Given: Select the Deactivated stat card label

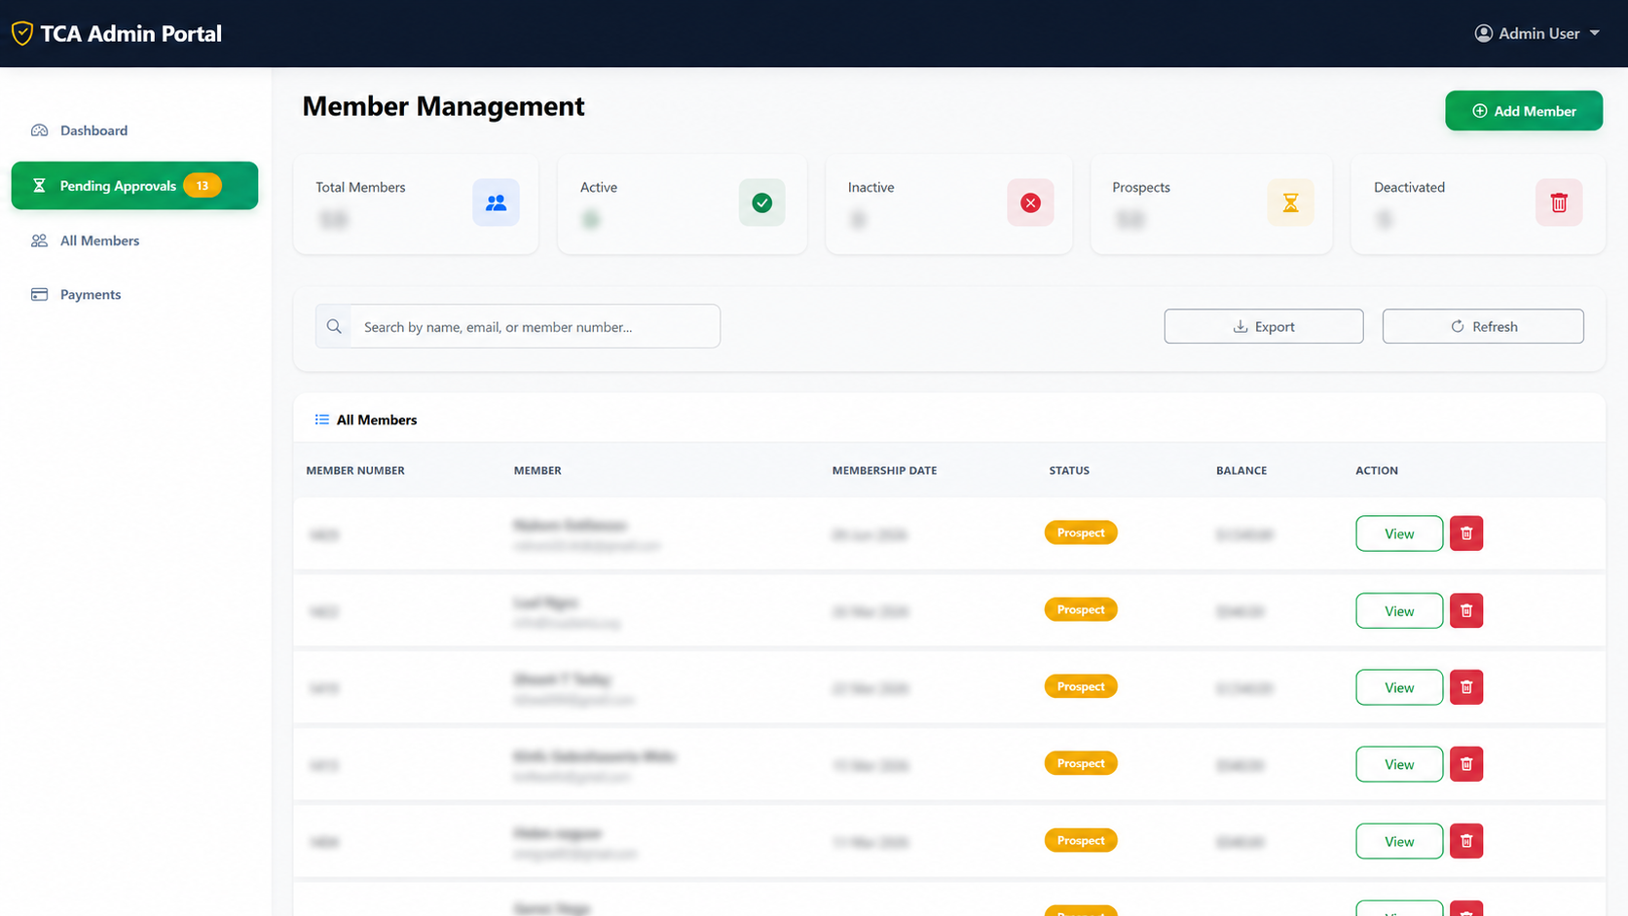Looking at the screenshot, I should click(x=1409, y=187).
